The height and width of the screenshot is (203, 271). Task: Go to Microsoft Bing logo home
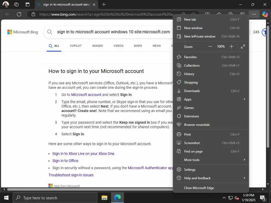point(23,32)
